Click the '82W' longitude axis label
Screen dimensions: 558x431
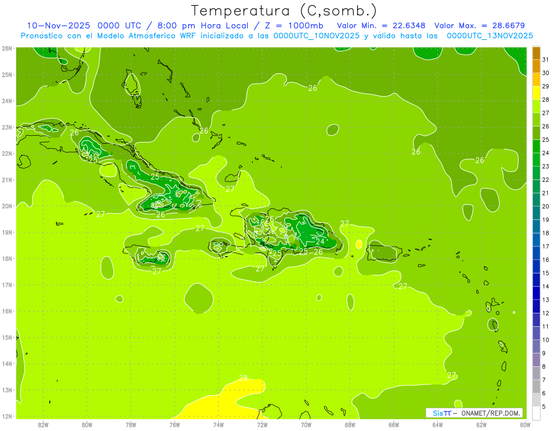(43, 424)
